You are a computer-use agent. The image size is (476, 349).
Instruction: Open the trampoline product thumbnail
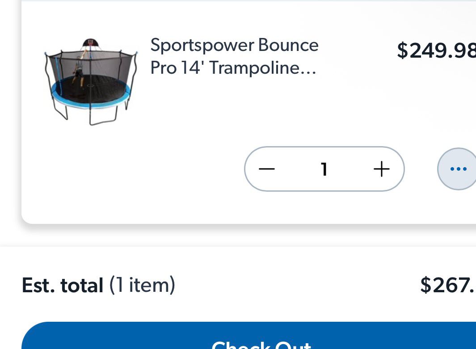pyautogui.click(x=91, y=82)
